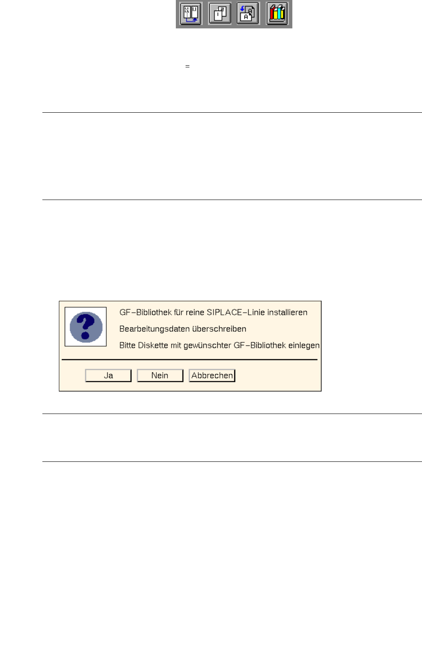Screen dimensions: 422x661
Task: Click the small equals sign below the toolbar
Action: click(x=187, y=66)
